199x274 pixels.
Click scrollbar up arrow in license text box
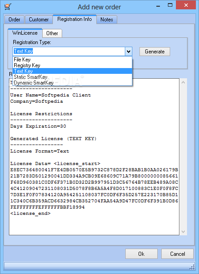[183, 82]
